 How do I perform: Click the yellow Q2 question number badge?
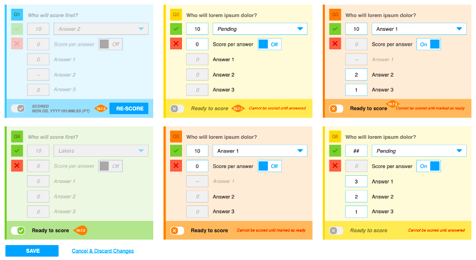coord(176,15)
